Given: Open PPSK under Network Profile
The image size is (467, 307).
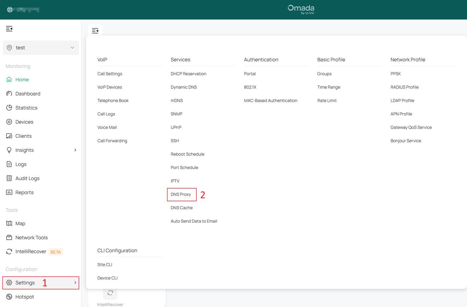Looking at the screenshot, I should coord(395,74).
